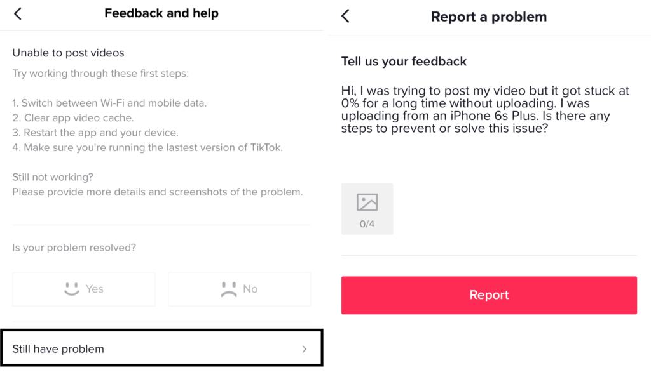Select step 2 Clear app video cache
The height and width of the screenshot is (377, 651).
73,118
